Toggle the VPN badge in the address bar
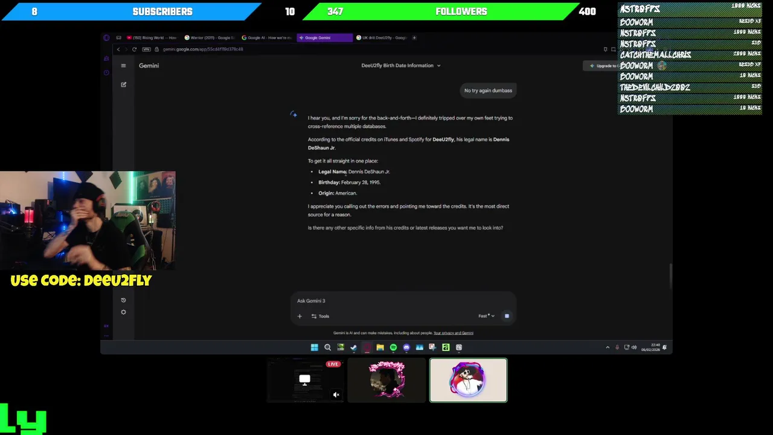773x435 pixels. pos(147,50)
